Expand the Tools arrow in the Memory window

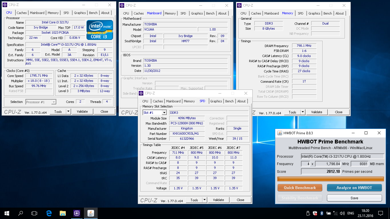pyautogui.click(x=303, y=112)
